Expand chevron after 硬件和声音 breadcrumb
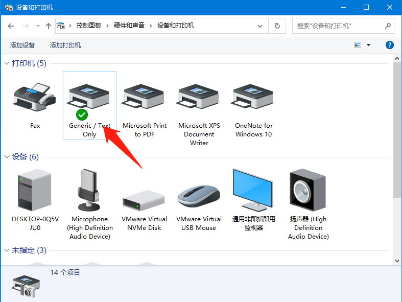 (x=151, y=26)
